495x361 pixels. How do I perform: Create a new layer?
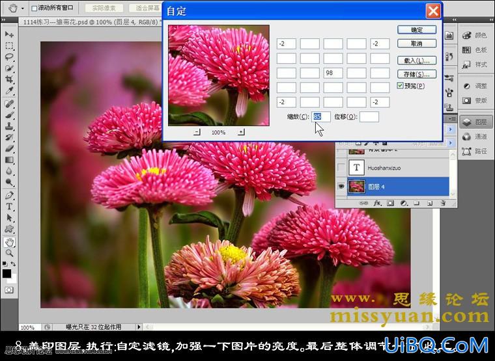click(x=430, y=204)
